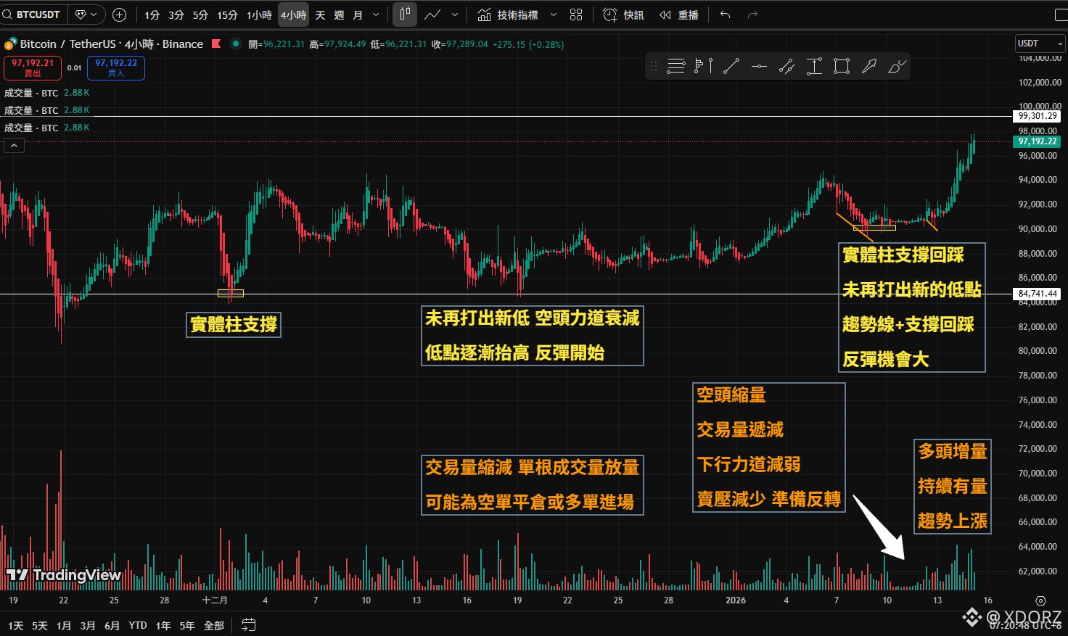This screenshot has width=1068, height=636.
Task: Open the USDT currency dropdown
Action: [1040, 44]
